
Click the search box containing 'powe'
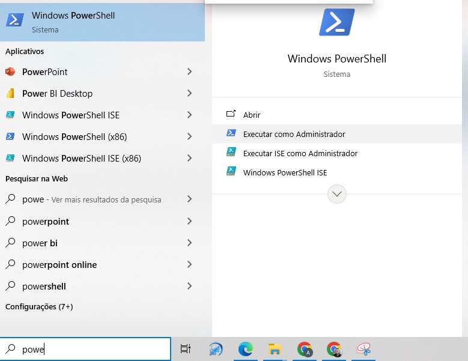pos(86,349)
